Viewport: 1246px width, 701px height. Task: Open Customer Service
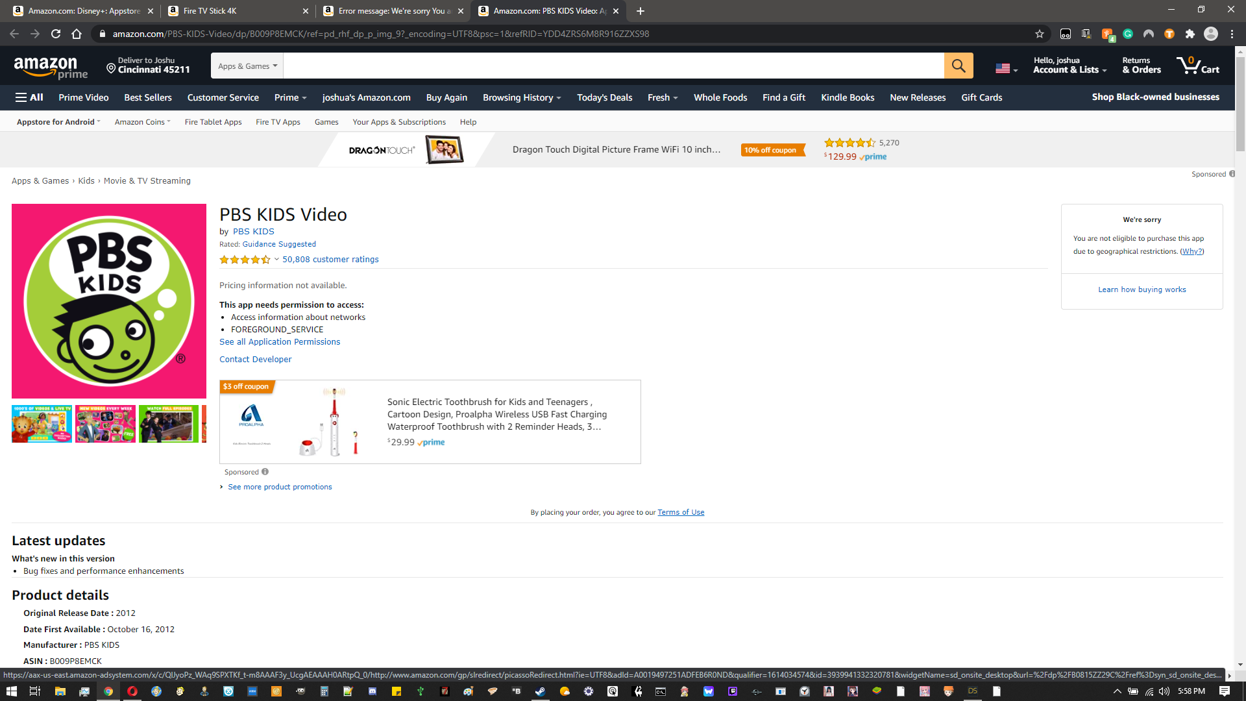(x=223, y=97)
